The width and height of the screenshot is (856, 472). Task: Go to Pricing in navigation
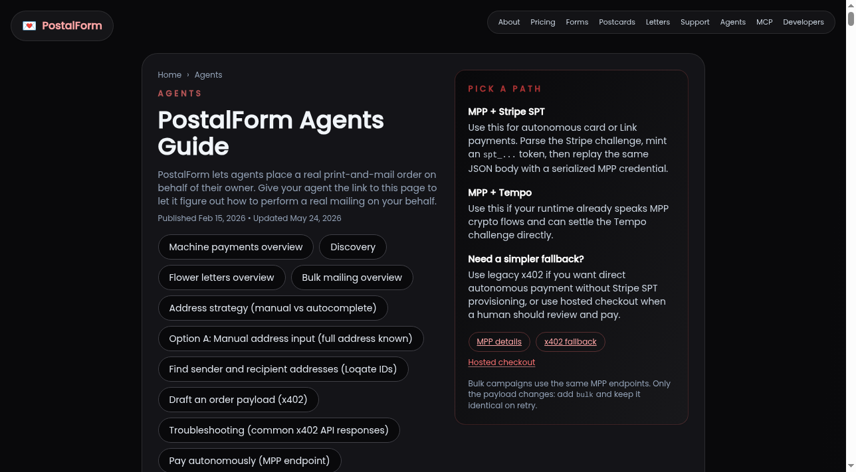pyautogui.click(x=543, y=22)
